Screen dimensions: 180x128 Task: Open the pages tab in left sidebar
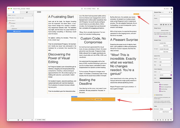click(27, 12)
